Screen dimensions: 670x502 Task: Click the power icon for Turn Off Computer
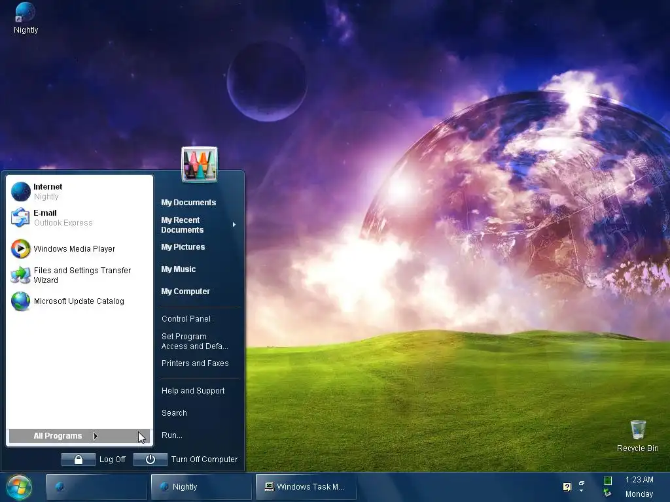(x=150, y=460)
